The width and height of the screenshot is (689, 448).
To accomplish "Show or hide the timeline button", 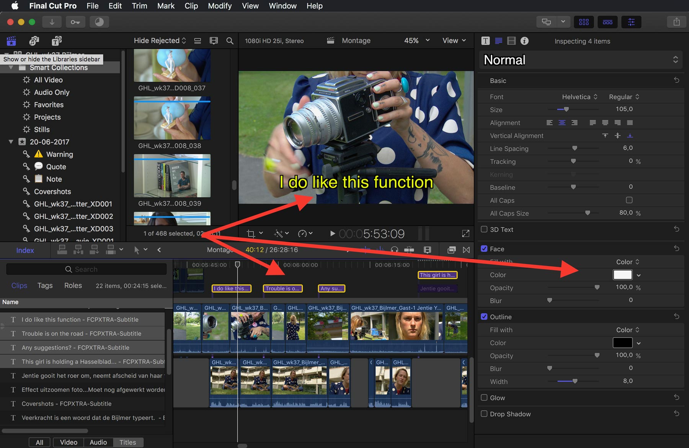I will pyautogui.click(x=607, y=22).
